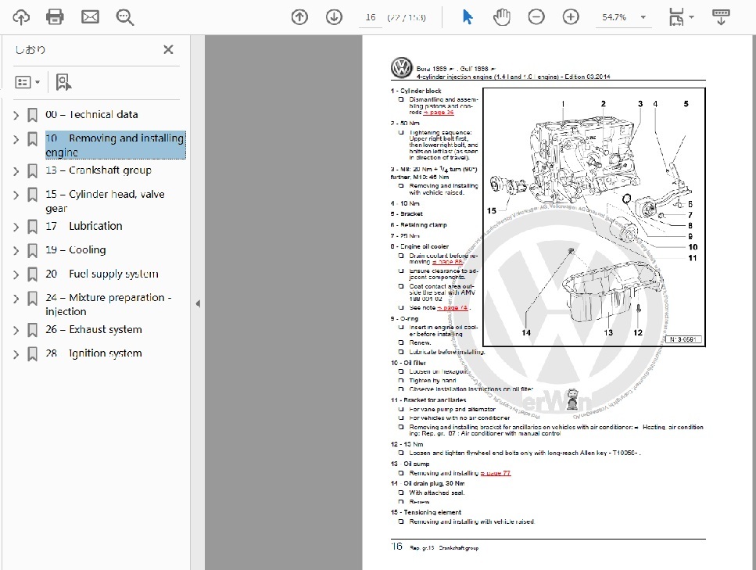
Task: Zoom in with plus button
Action: pyautogui.click(x=571, y=17)
